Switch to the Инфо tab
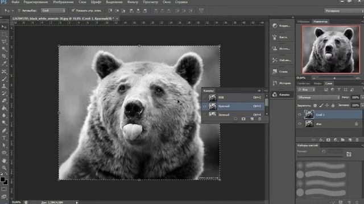This screenshot has width=364, height=204. point(317,83)
